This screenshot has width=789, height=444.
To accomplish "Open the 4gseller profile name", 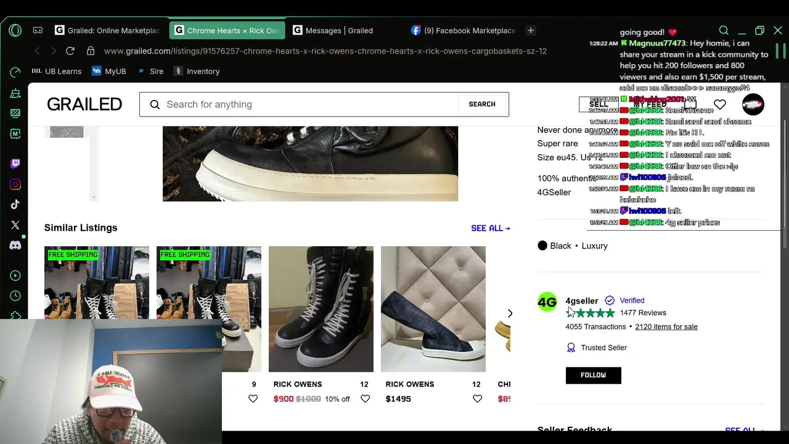I will (582, 301).
